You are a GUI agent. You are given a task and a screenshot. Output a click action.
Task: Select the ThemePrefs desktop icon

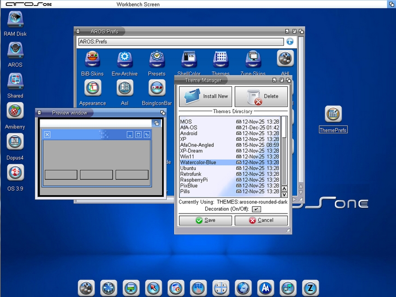click(x=333, y=114)
